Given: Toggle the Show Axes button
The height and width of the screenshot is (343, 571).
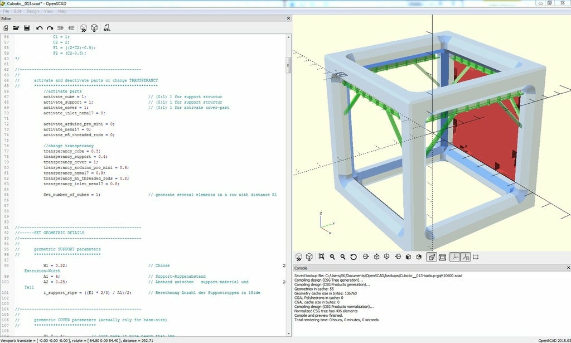Looking at the screenshot, I should [454, 257].
